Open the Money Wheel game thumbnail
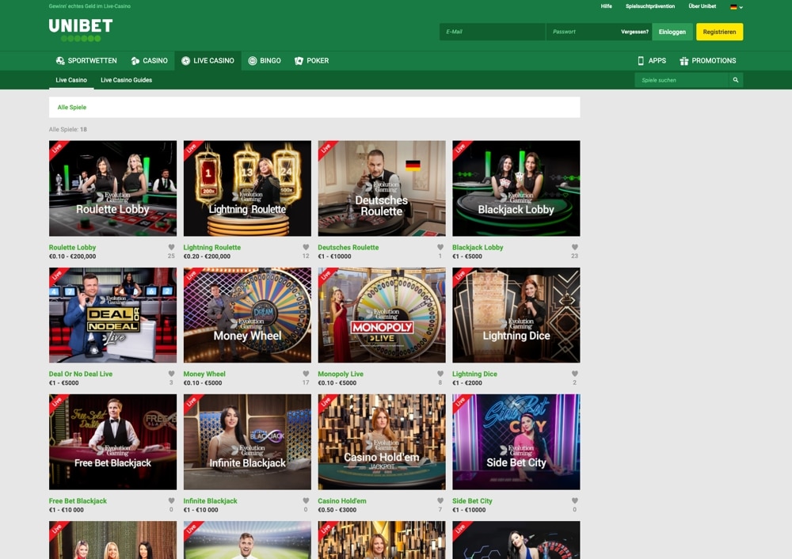 [x=247, y=315]
